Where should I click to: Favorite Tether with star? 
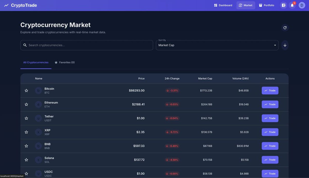pos(26,118)
